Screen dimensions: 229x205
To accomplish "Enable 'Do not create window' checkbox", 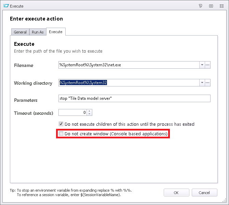I will [61, 134].
